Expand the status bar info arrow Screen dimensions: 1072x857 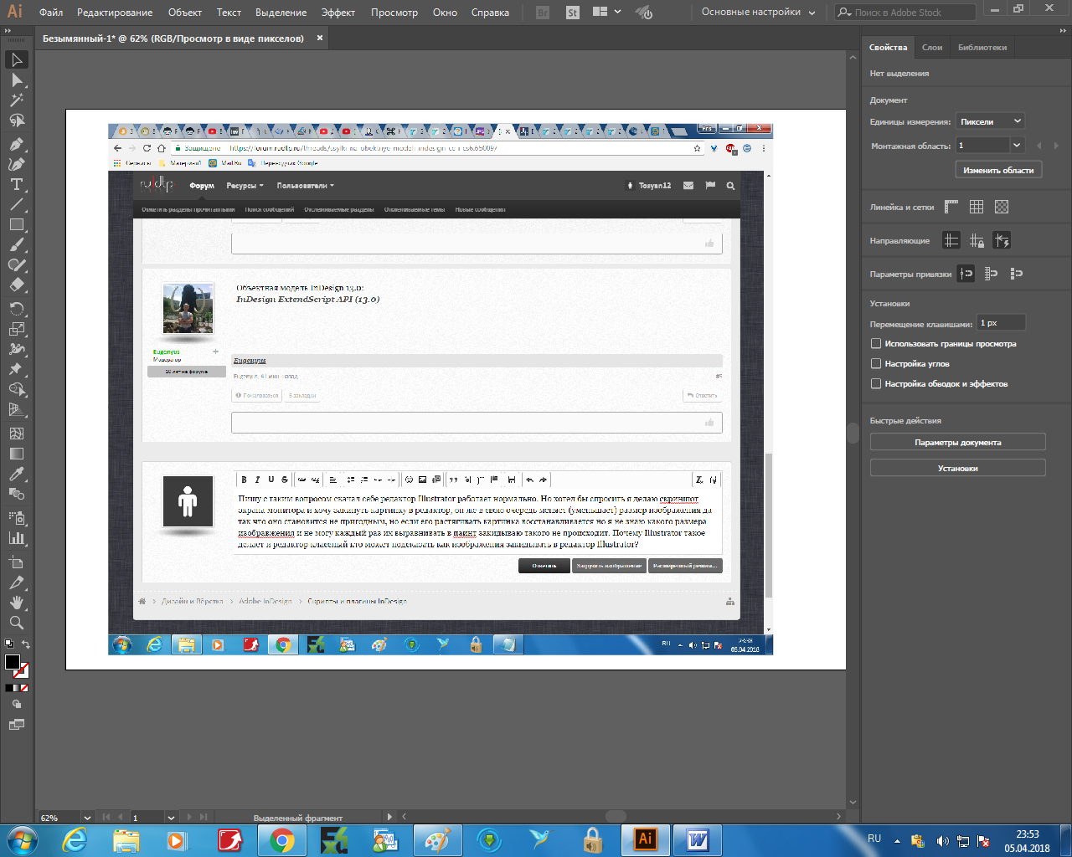pyautogui.click(x=389, y=817)
